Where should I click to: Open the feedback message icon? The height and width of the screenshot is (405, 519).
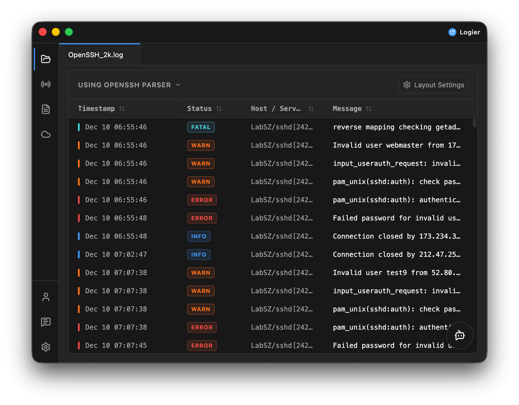click(x=46, y=322)
